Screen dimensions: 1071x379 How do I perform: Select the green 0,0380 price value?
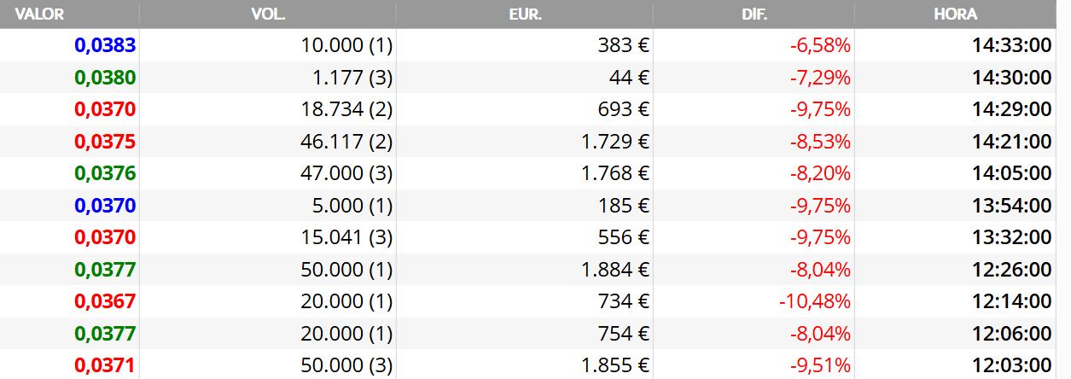tap(105, 78)
